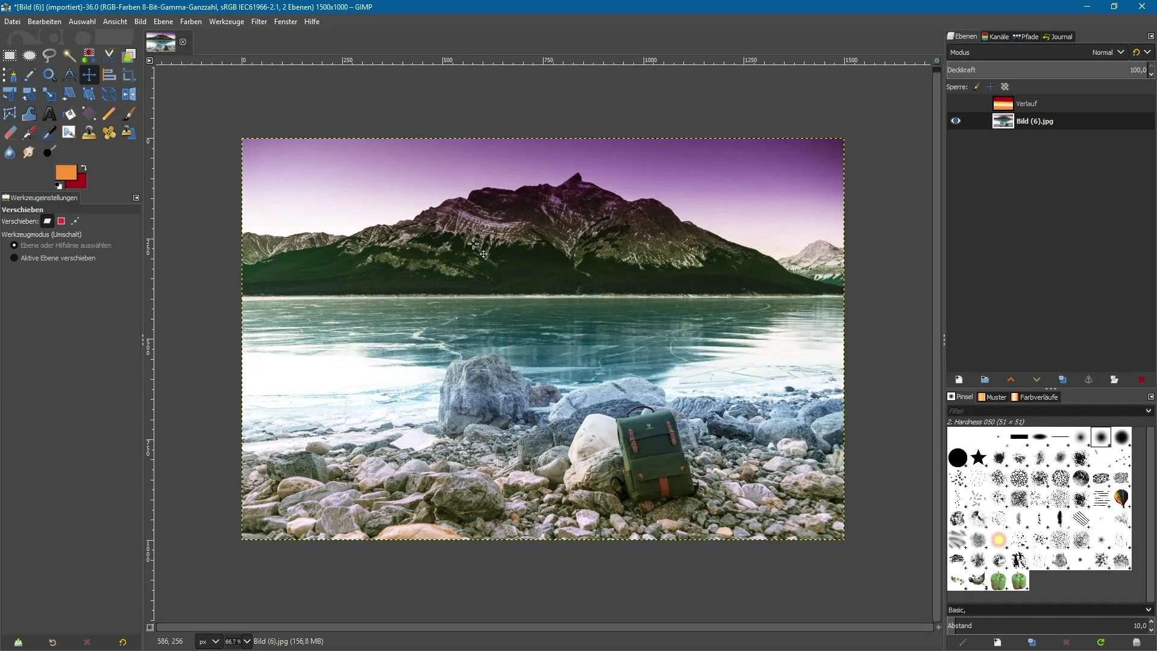Open the Basic brush tag dropdown

click(x=1050, y=610)
